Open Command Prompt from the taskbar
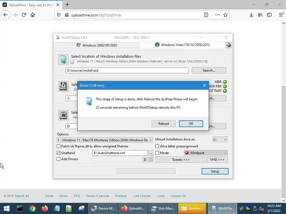 click(x=20, y=208)
